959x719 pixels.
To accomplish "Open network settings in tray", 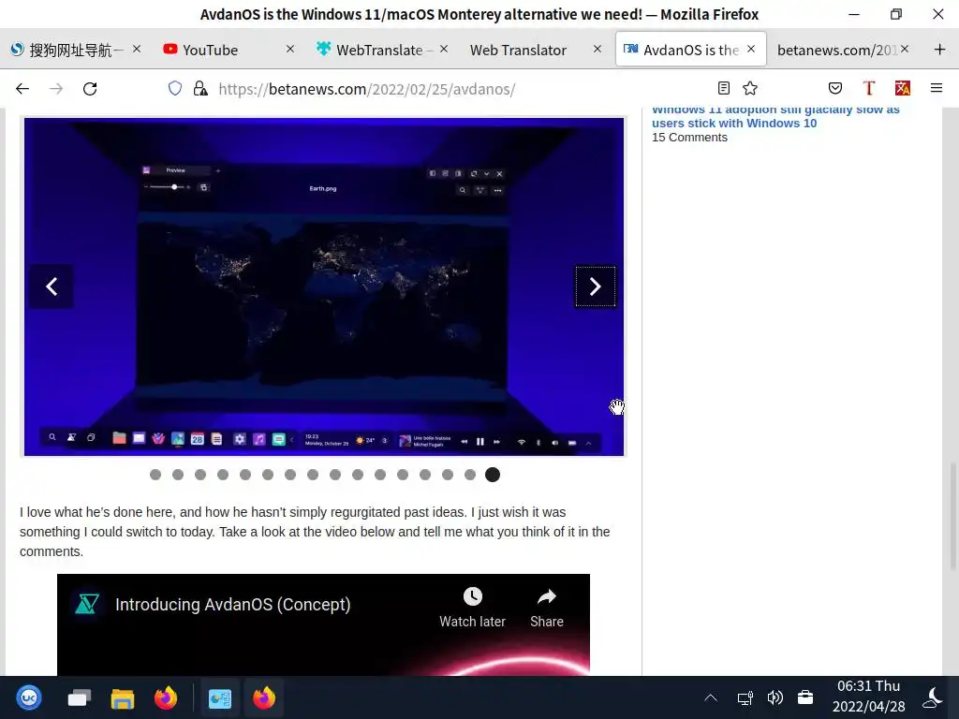I will pos(745,697).
